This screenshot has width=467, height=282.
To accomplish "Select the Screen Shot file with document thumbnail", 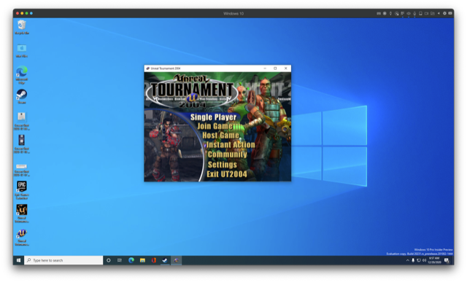I will (21, 121).
